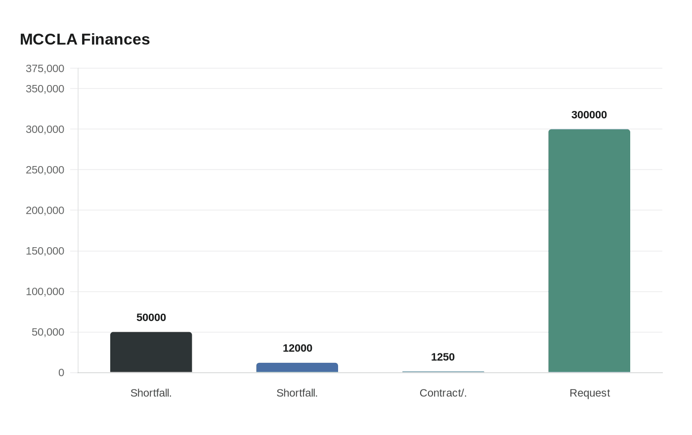Image resolution: width=692 pixels, height=435 pixels.
Task: Select the dark charcoal 50000 bar
Action: [x=151, y=352]
